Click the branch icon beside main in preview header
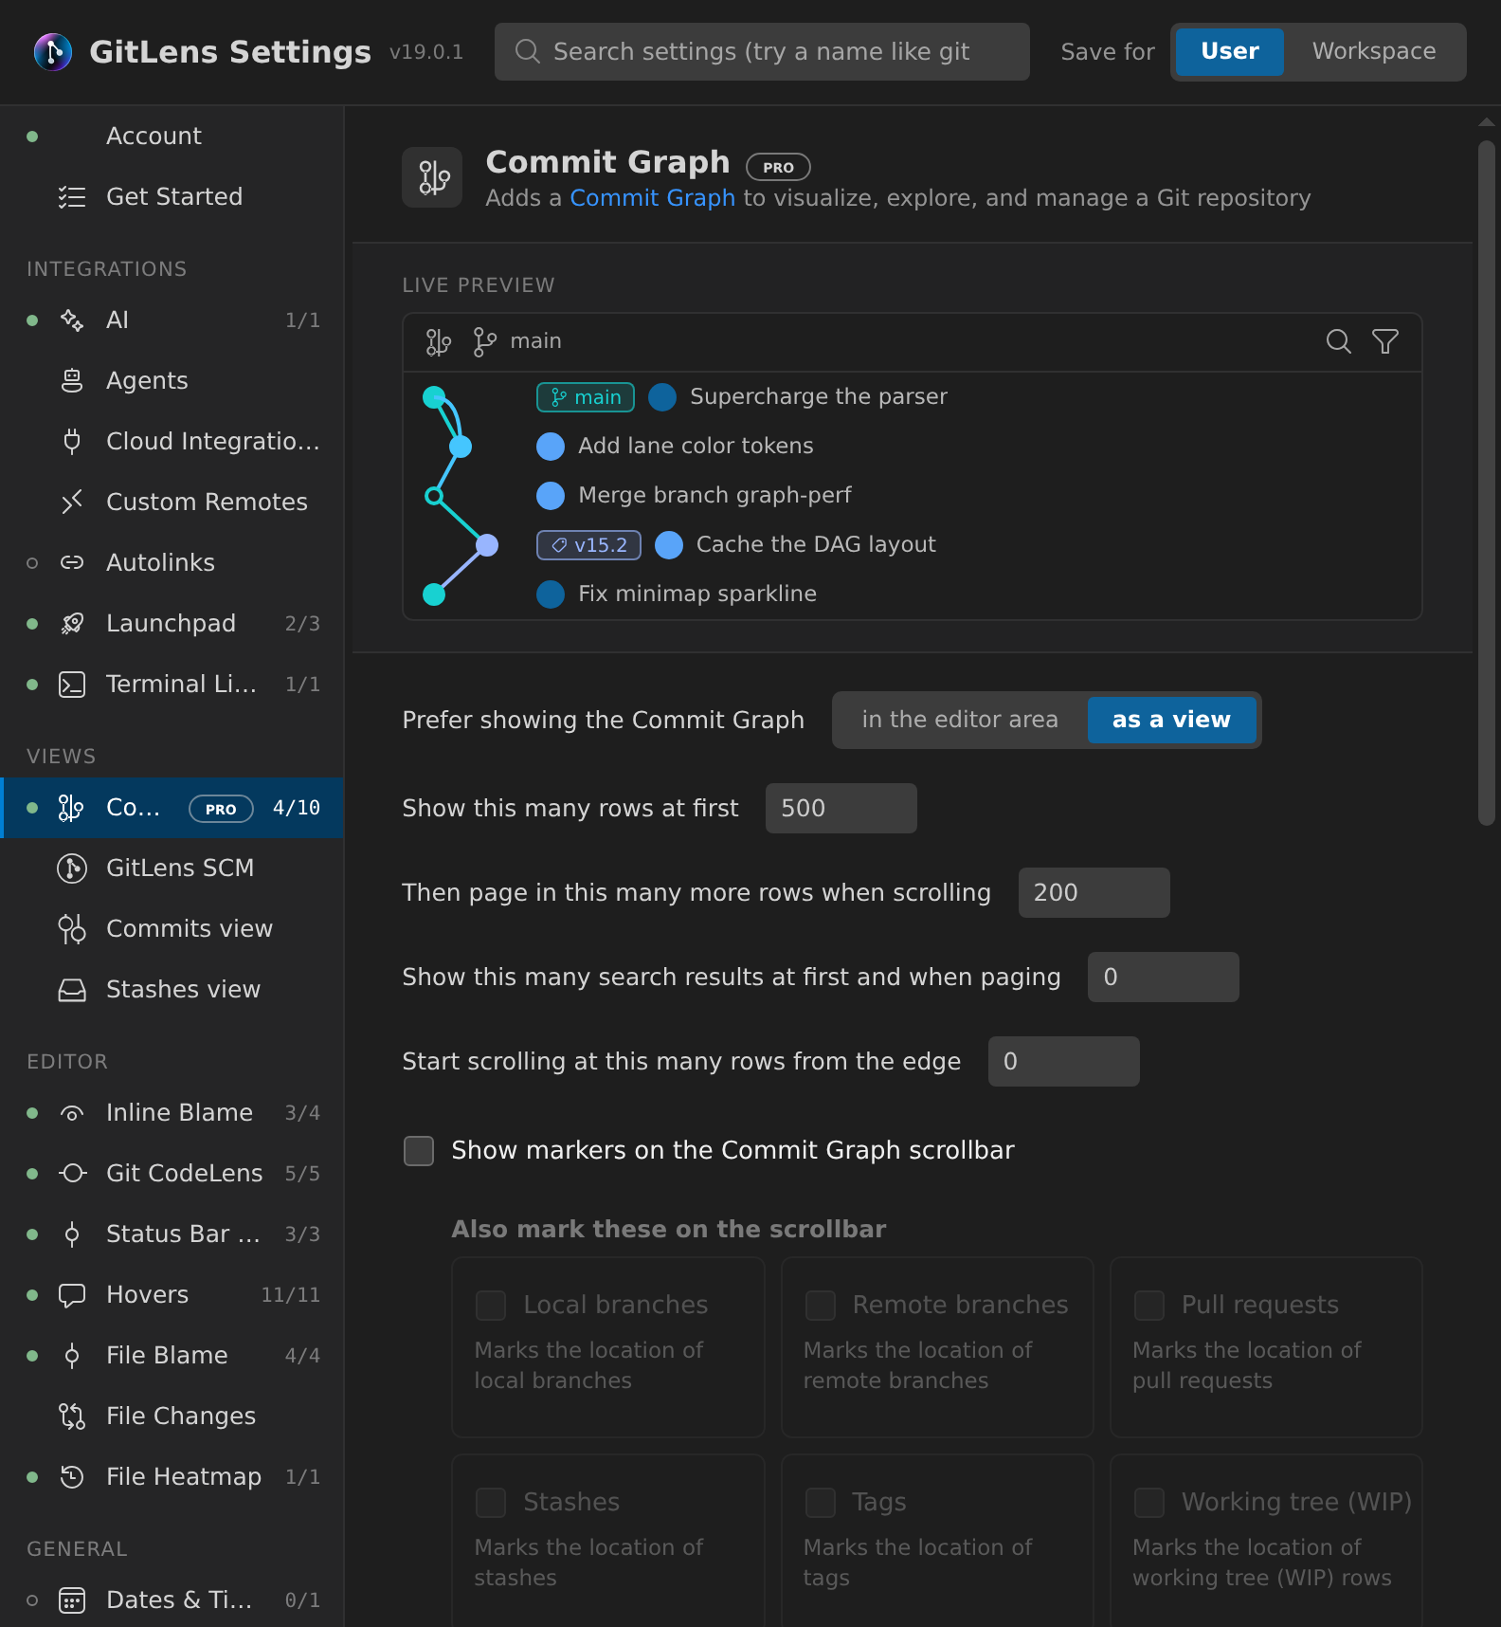 484,341
